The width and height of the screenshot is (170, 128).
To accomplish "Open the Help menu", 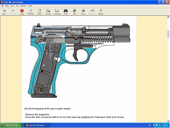I will coord(30,6).
